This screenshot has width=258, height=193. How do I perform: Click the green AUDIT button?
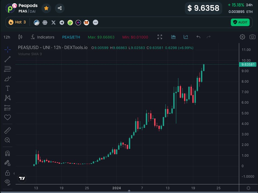(240, 22)
